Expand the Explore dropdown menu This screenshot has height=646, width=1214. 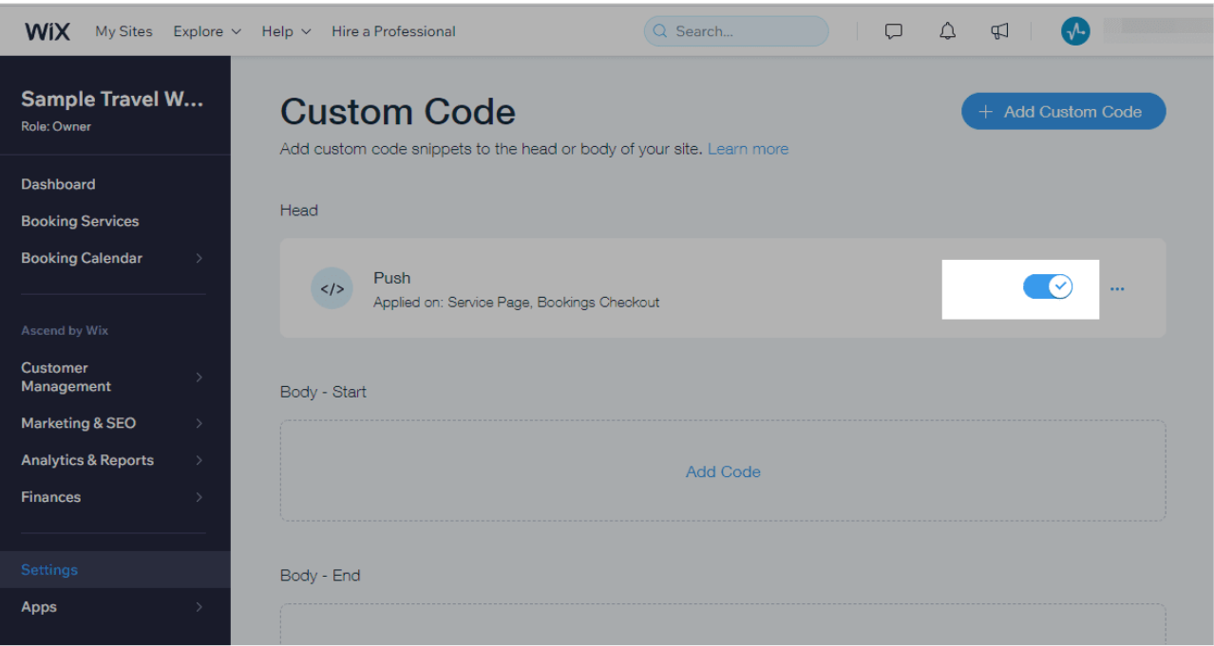207,31
